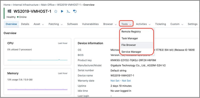Select the product key value text

coord(133,60)
